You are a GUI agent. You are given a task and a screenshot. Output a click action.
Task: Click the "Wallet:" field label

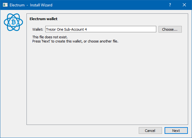tap(38, 29)
